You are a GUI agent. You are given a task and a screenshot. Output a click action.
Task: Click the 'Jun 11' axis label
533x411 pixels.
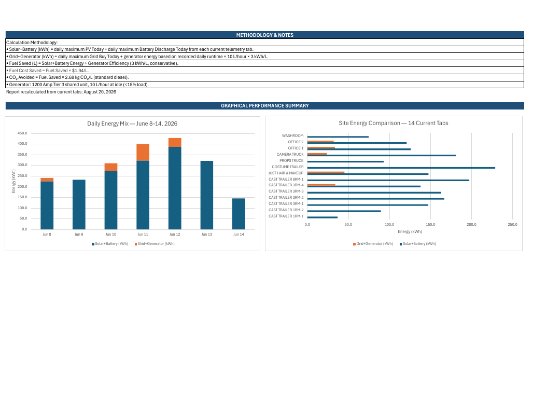[x=143, y=235]
